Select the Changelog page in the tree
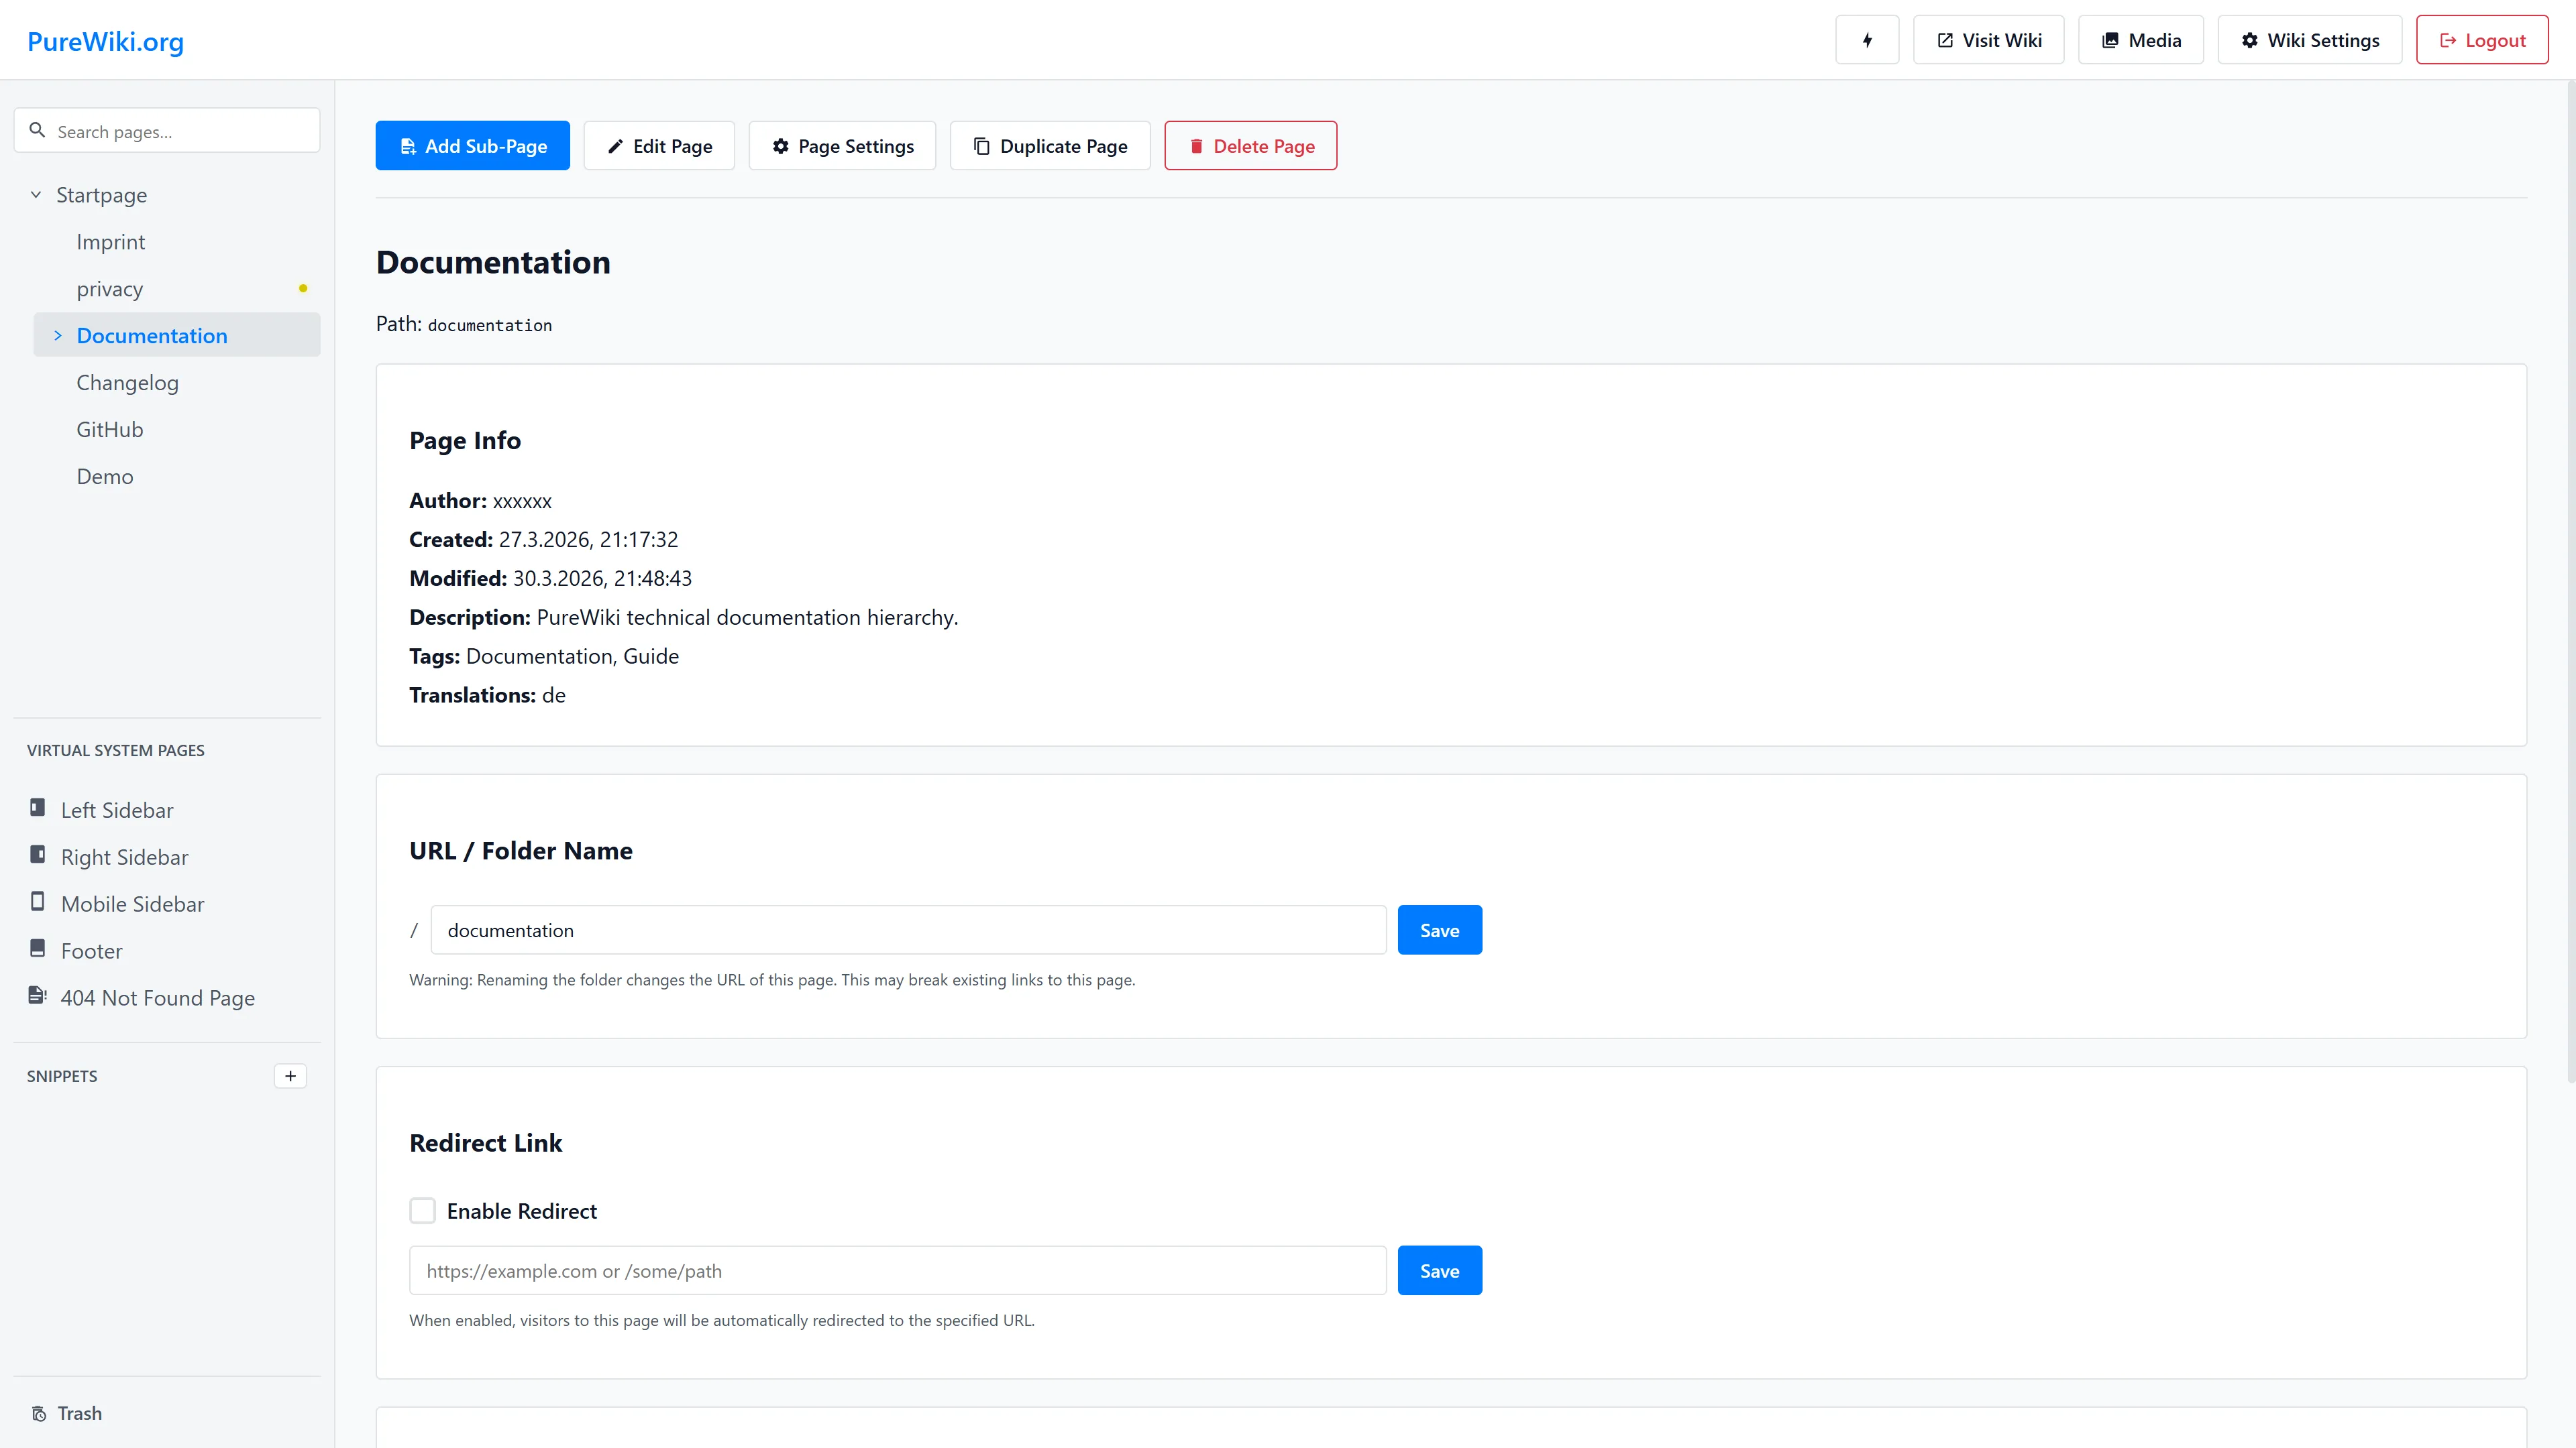This screenshot has width=2576, height=1448. click(x=127, y=383)
